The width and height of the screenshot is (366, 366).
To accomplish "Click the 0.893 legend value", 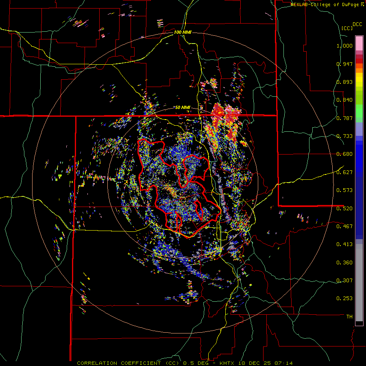I will (344, 82).
